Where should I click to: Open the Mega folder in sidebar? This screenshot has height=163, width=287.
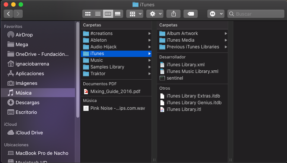(38, 44)
